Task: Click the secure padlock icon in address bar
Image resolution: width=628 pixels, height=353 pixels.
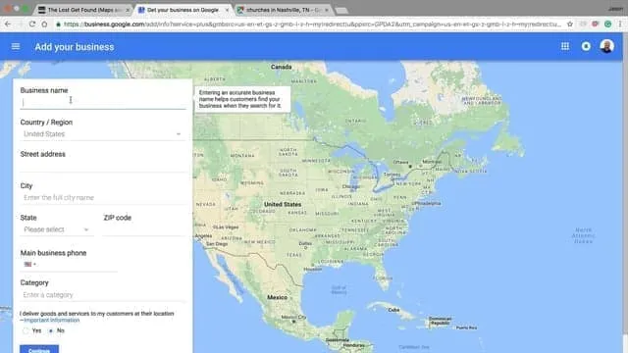Action: click(59, 25)
